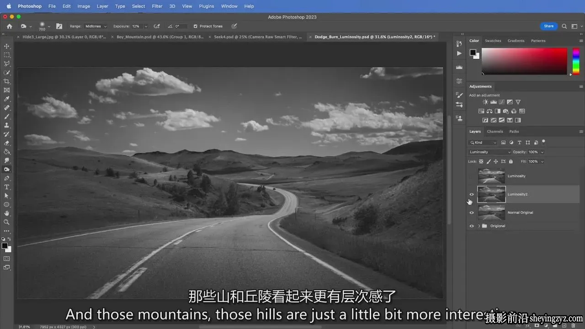Screen dimensions: 585x329
Task: Switch to the Swatches tab
Action: pos(493,41)
